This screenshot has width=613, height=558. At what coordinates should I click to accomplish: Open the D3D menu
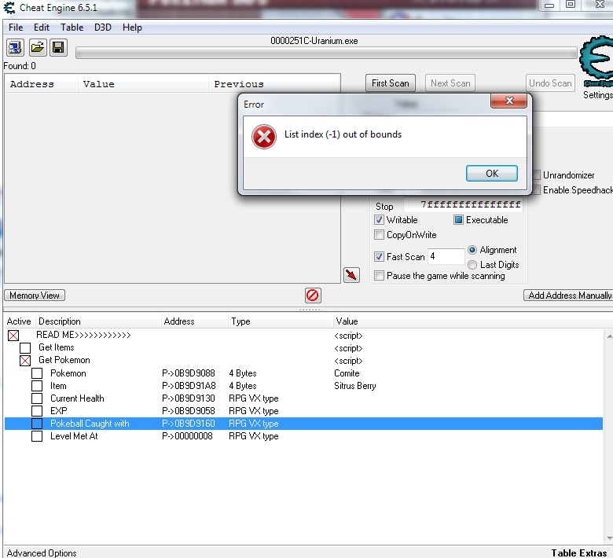coord(103,28)
